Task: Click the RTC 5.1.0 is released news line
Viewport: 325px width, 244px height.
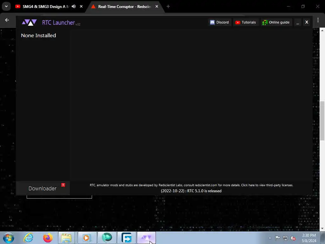Action: pyautogui.click(x=191, y=191)
